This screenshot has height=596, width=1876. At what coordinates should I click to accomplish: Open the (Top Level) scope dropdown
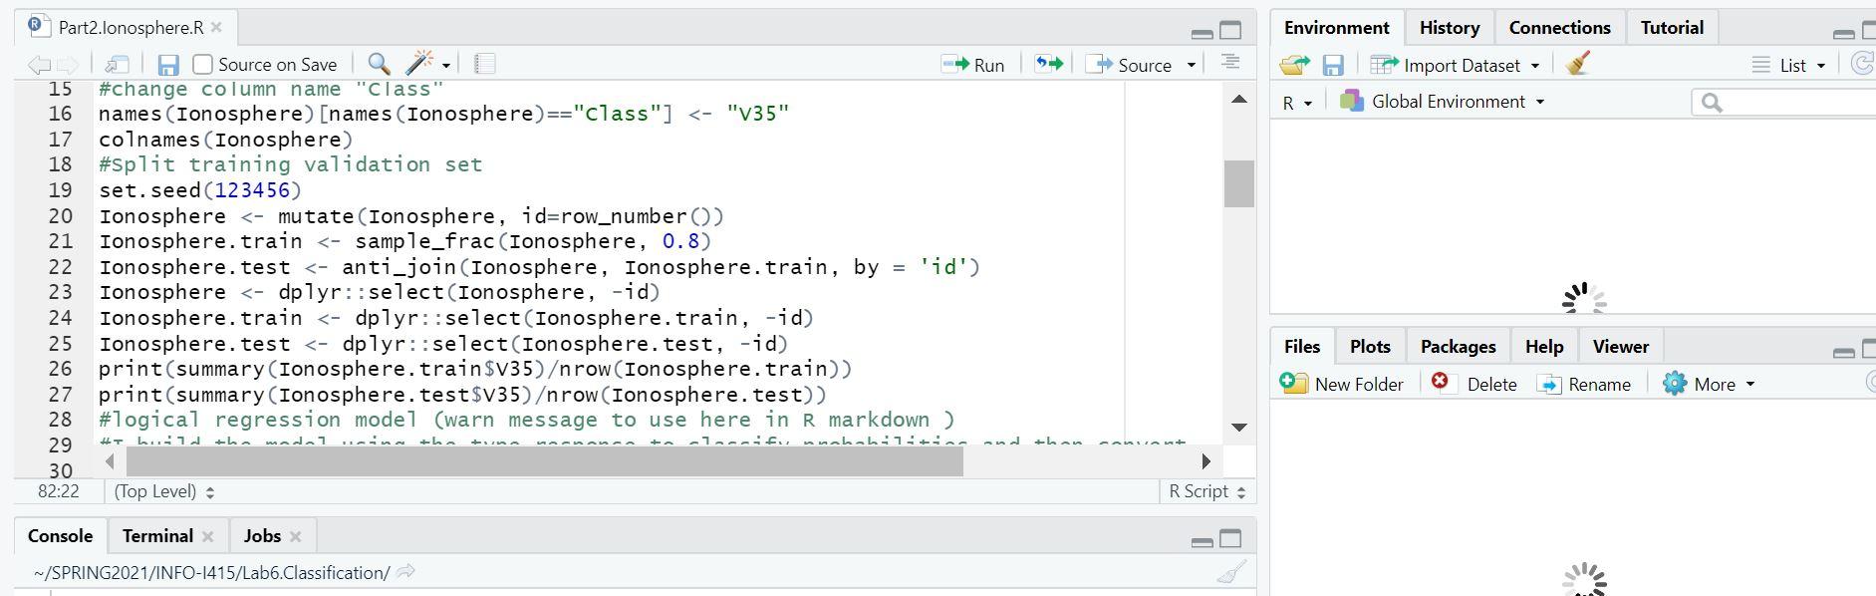(x=164, y=491)
